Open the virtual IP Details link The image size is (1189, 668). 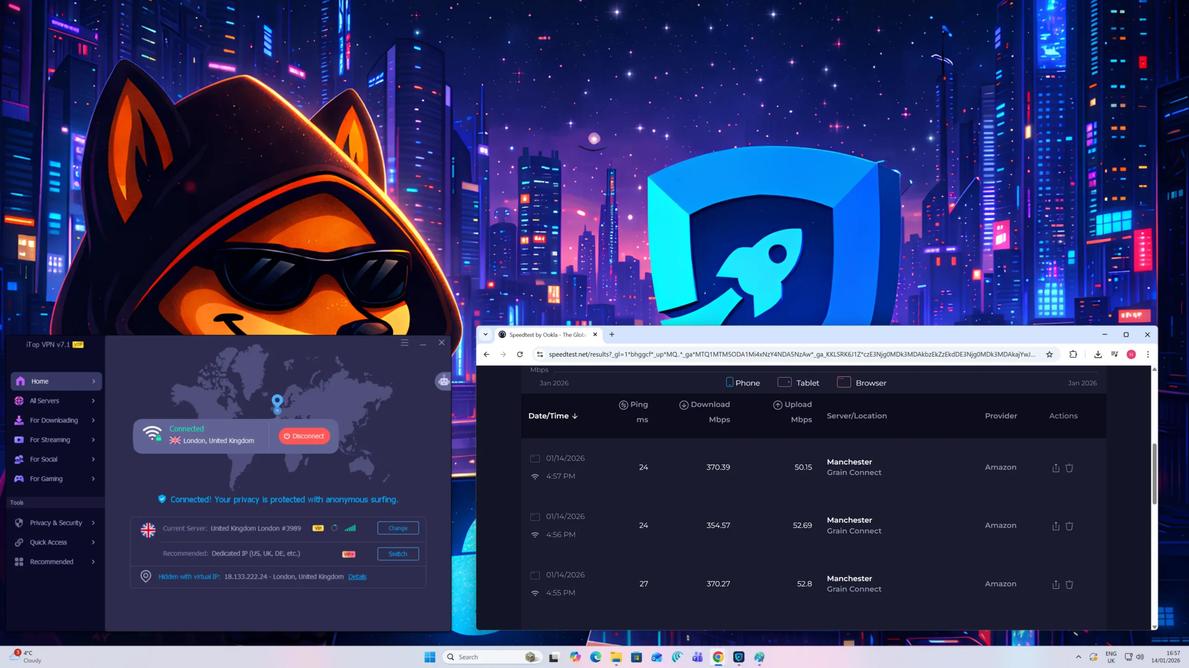point(357,577)
